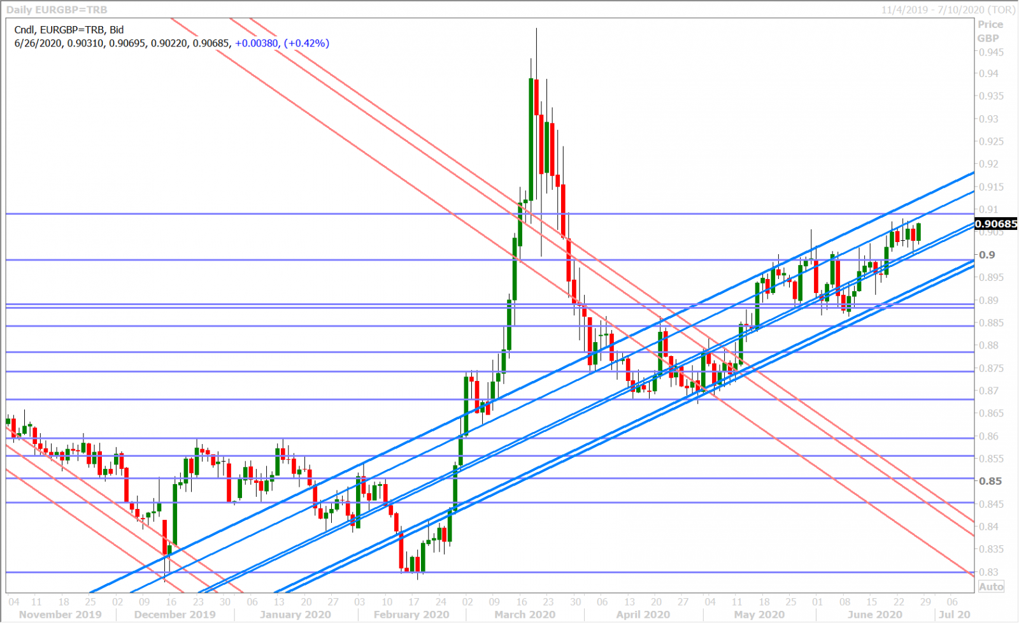The image size is (1019, 623).
Task: Click the GBP currency label
Action: point(988,38)
